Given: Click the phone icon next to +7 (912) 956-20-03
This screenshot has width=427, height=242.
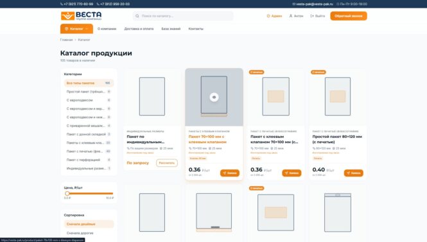Looking at the screenshot, I should 98,4.
